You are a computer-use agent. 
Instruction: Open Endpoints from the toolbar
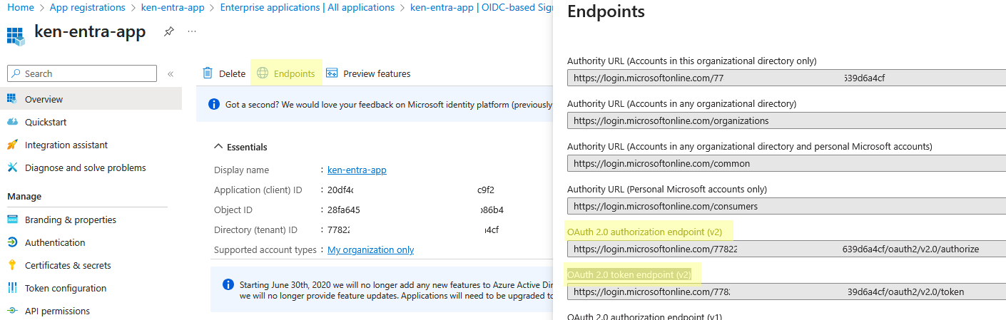(x=286, y=73)
